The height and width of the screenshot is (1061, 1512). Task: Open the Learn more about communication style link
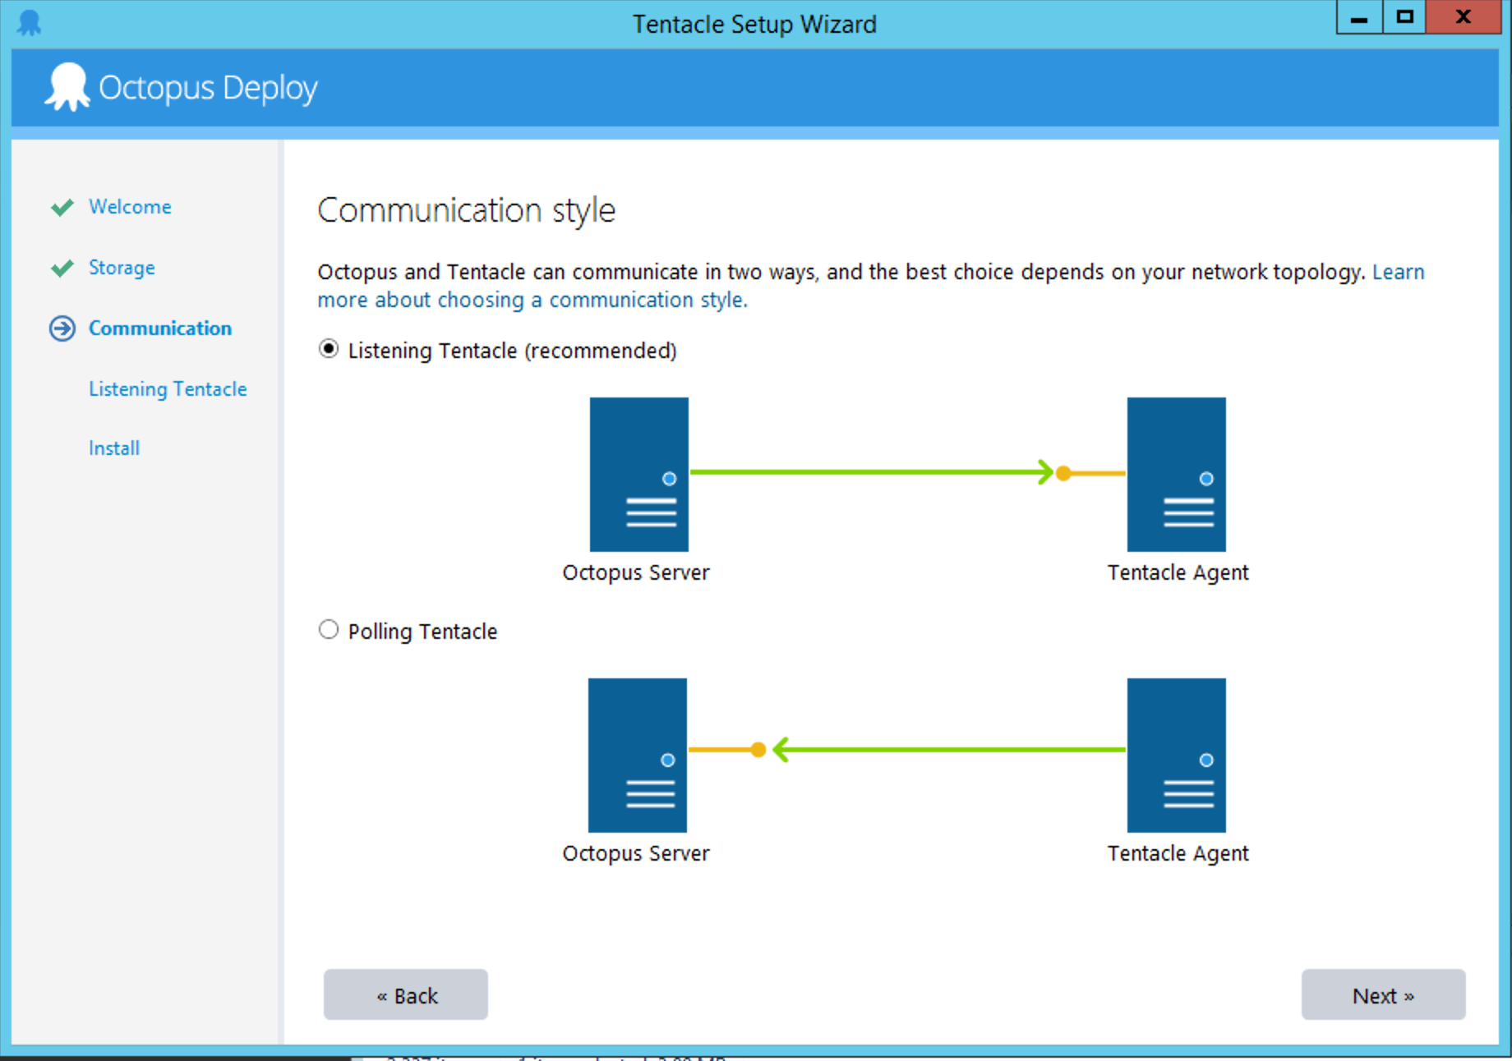point(532,301)
